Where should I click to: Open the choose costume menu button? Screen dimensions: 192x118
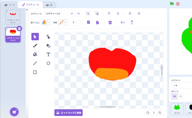coord(14,112)
